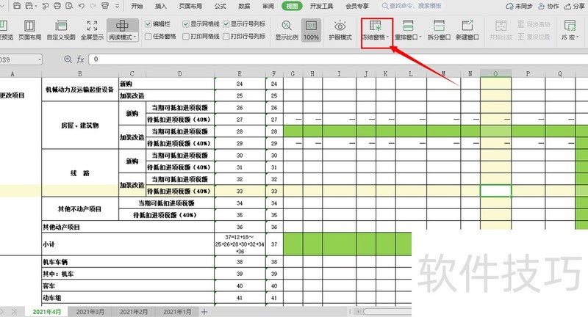Expand the Arrange Windows dropdown arrow

(420, 37)
